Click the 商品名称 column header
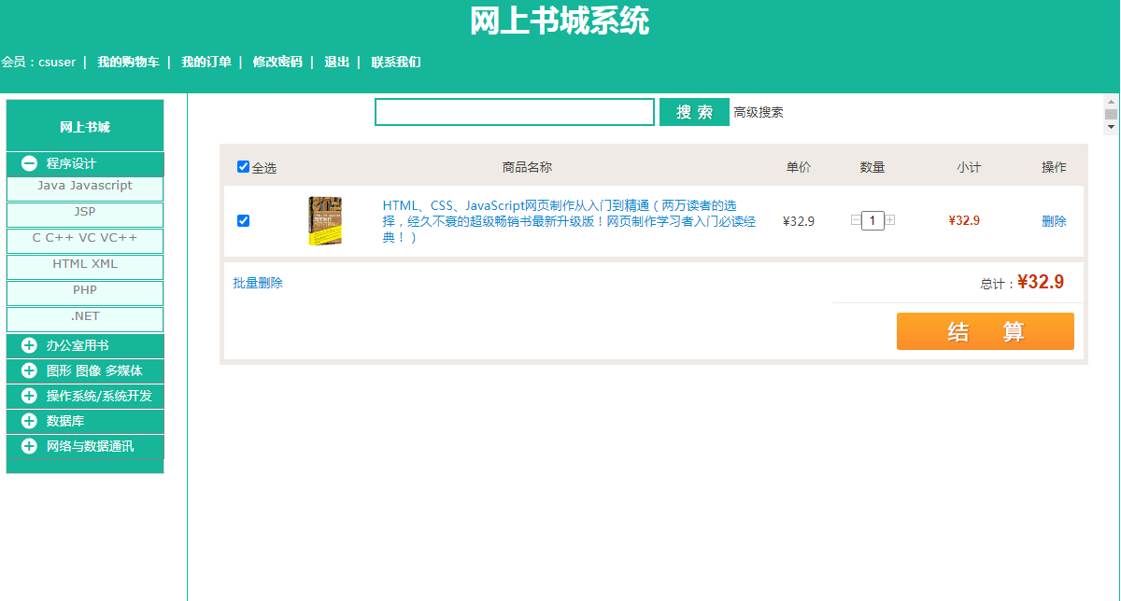 click(x=527, y=167)
